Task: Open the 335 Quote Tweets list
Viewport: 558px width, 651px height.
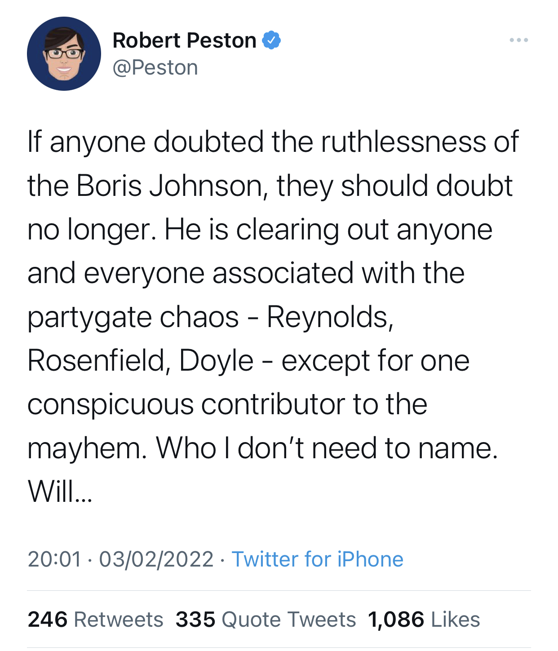Action: [266, 620]
